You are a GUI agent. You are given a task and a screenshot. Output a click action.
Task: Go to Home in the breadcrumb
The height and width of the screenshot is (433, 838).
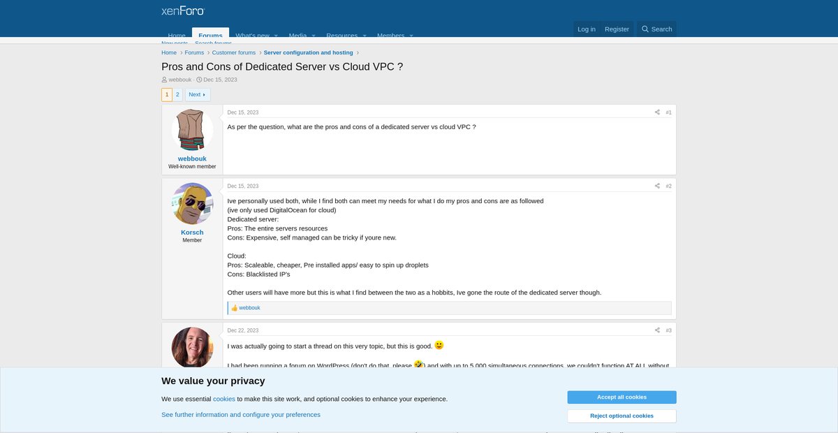pyautogui.click(x=169, y=52)
